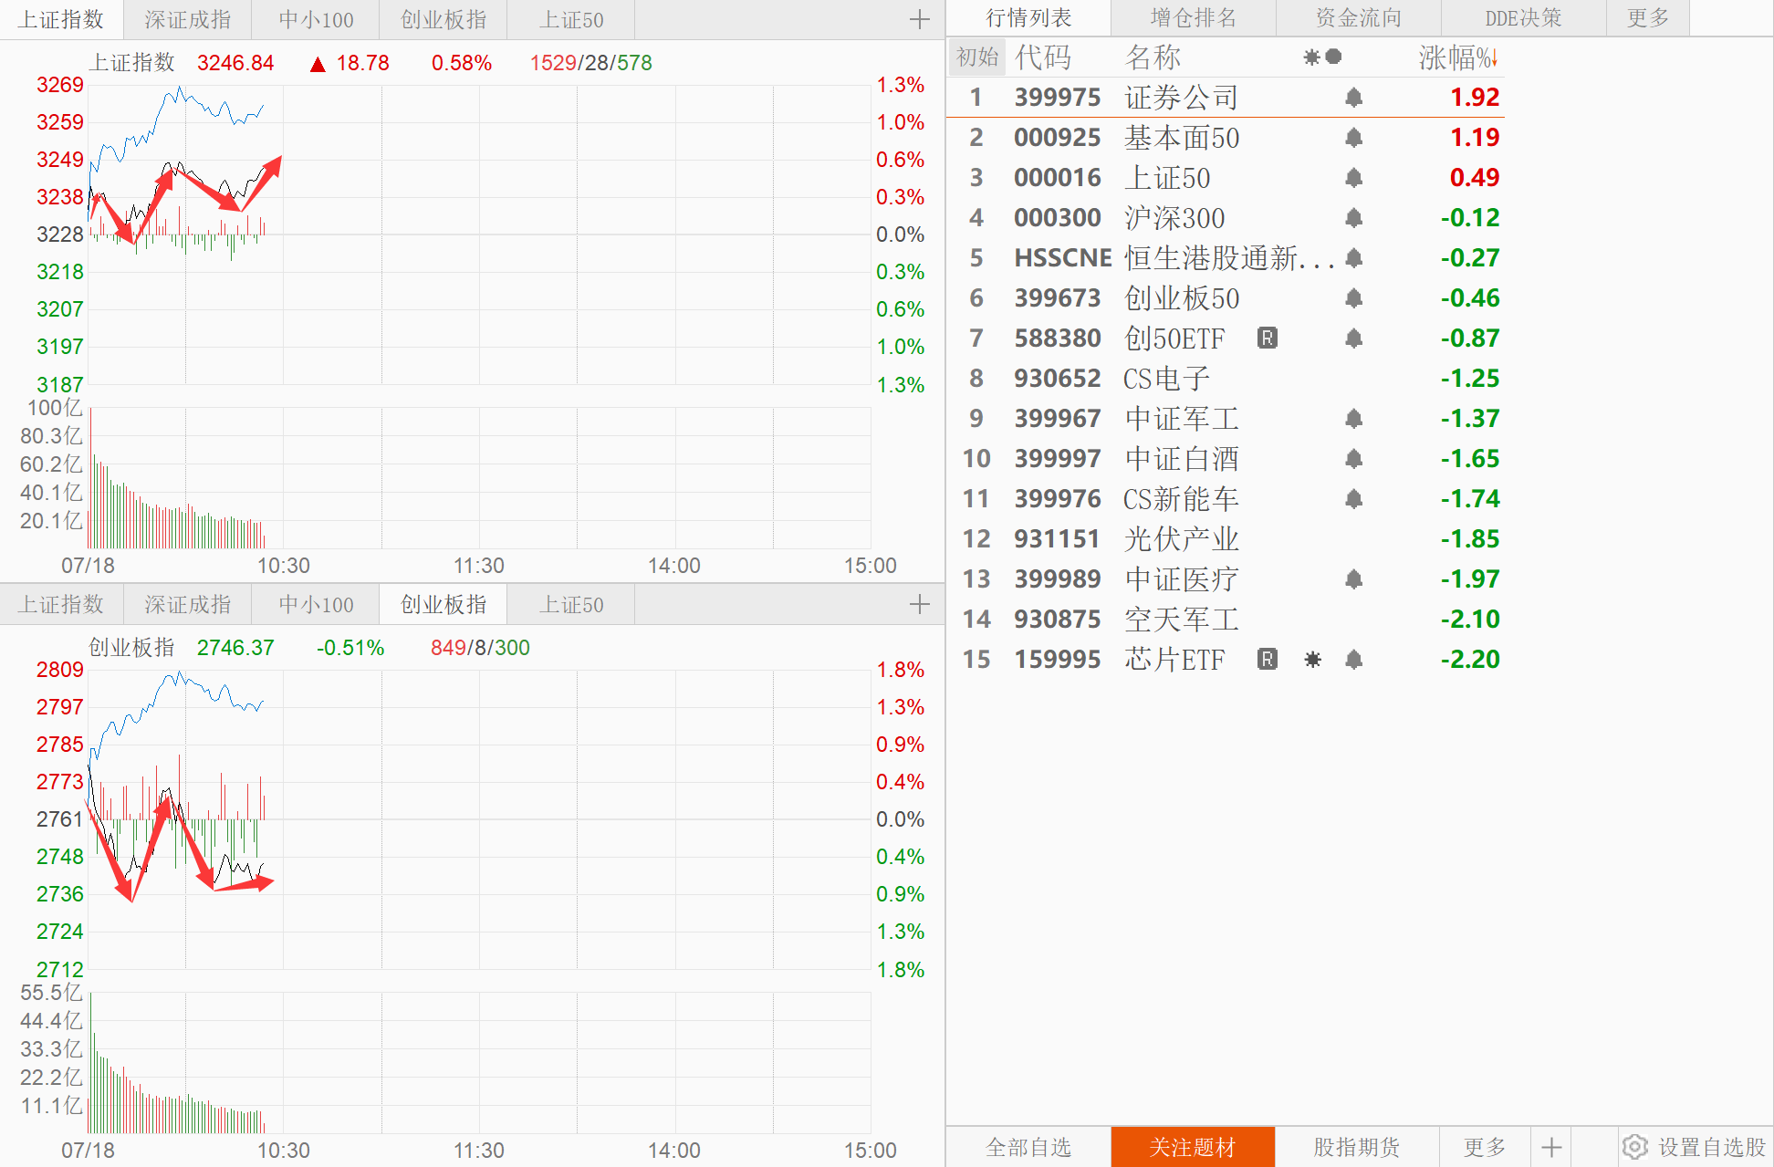Click the R margin badge next to 创50ETF
The image size is (1774, 1167).
click(1268, 338)
